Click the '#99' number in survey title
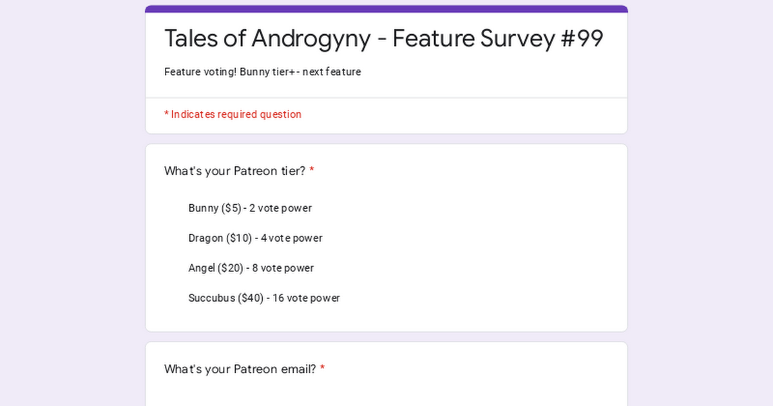The height and width of the screenshot is (406, 773). 582,39
